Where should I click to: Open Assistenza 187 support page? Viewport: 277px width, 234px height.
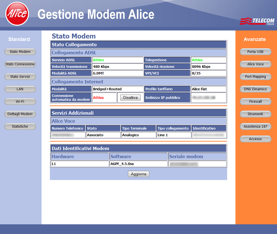pyautogui.click(x=255, y=127)
